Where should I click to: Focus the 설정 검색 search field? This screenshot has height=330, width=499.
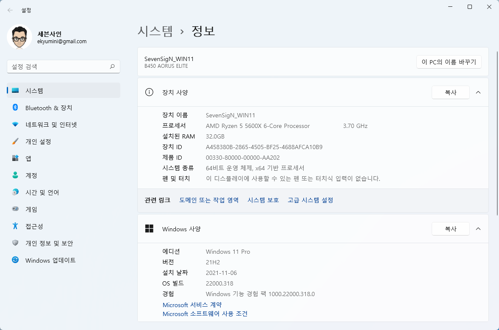(x=64, y=67)
